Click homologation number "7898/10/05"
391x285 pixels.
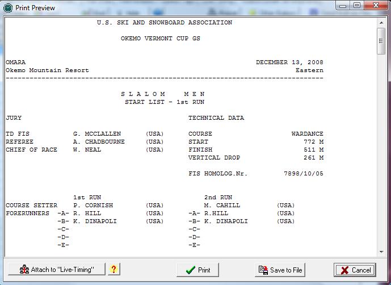304,174
